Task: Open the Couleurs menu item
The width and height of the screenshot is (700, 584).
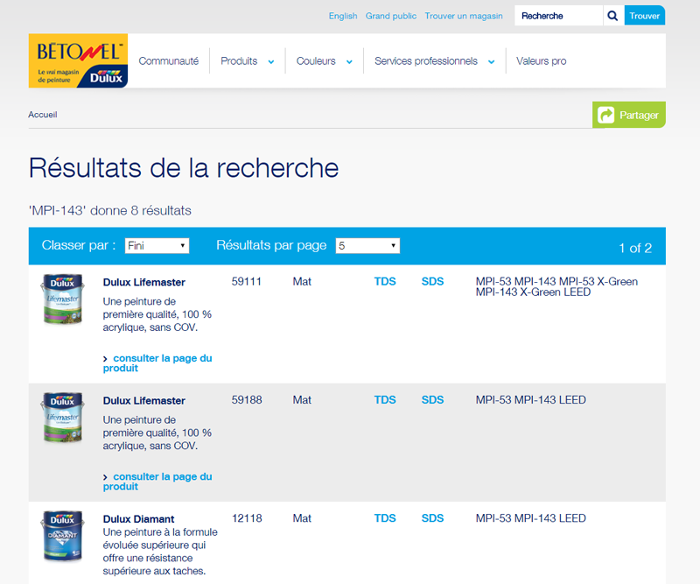Action: (x=316, y=60)
